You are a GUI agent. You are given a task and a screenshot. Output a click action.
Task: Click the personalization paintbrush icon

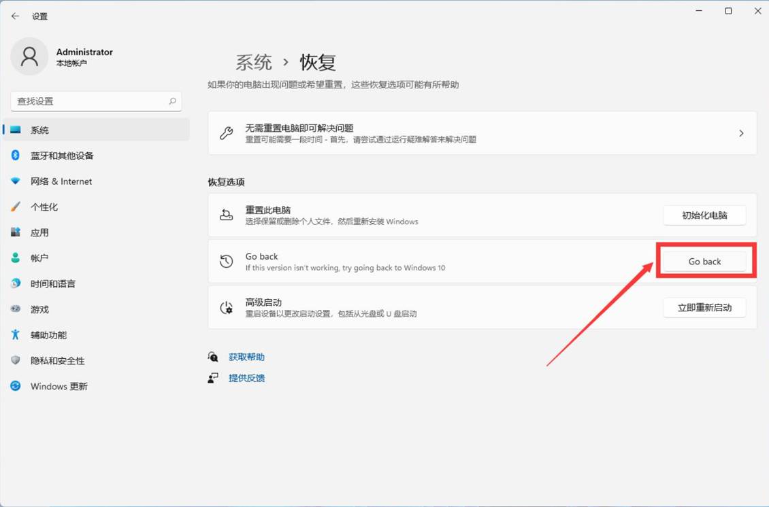point(16,207)
